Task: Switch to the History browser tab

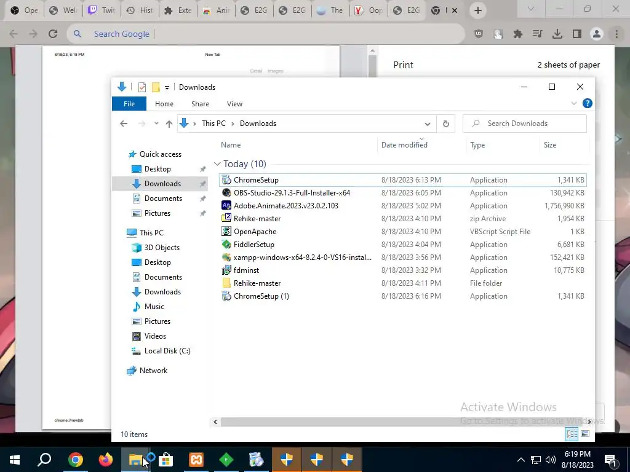Action: [x=140, y=10]
